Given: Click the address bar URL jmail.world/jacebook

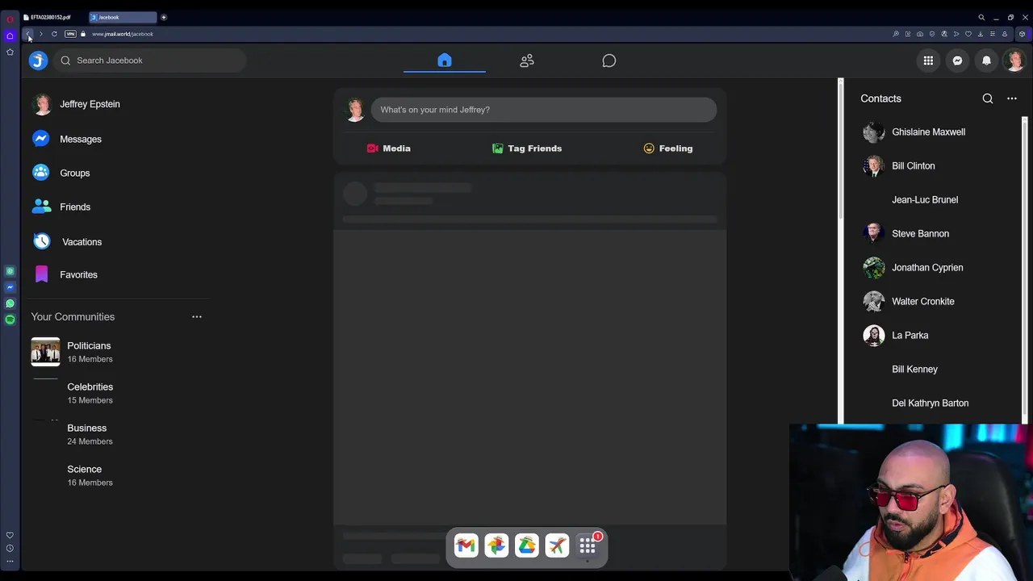Looking at the screenshot, I should pyautogui.click(x=123, y=34).
